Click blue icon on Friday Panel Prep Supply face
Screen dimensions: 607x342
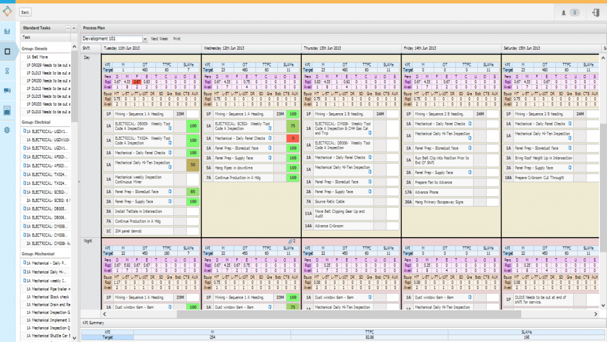(x=470, y=172)
